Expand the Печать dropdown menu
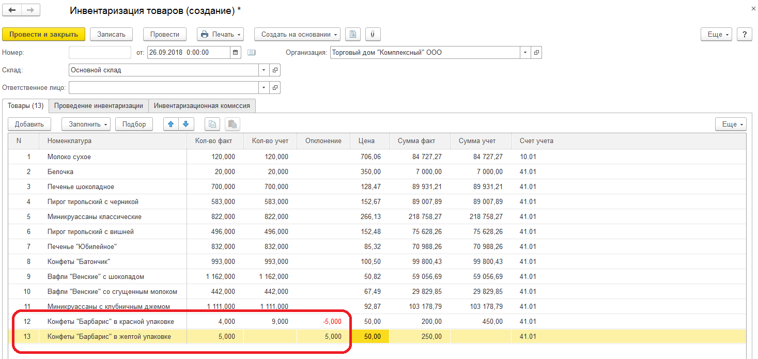Image resolution: width=758 pixels, height=359 pixels. pyautogui.click(x=220, y=35)
